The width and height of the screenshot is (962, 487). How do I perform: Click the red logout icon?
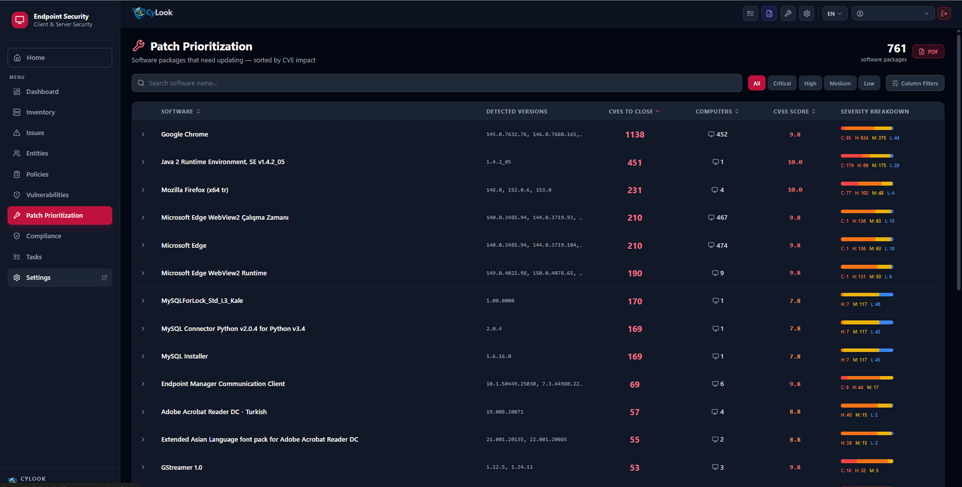(x=944, y=14)
